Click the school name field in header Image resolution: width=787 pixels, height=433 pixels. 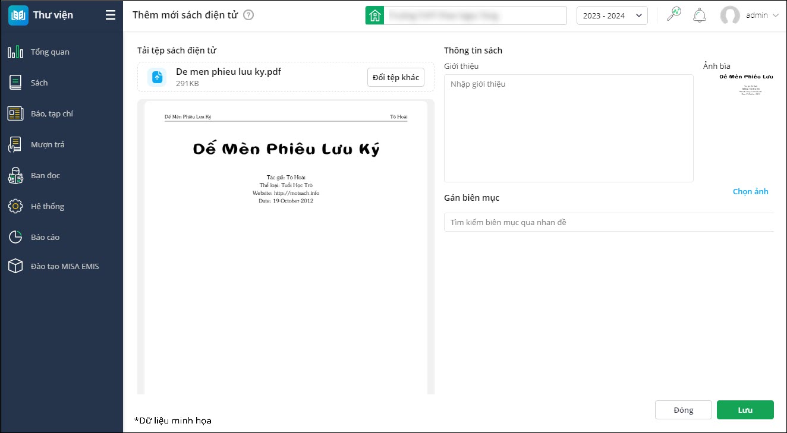point(476,15)
